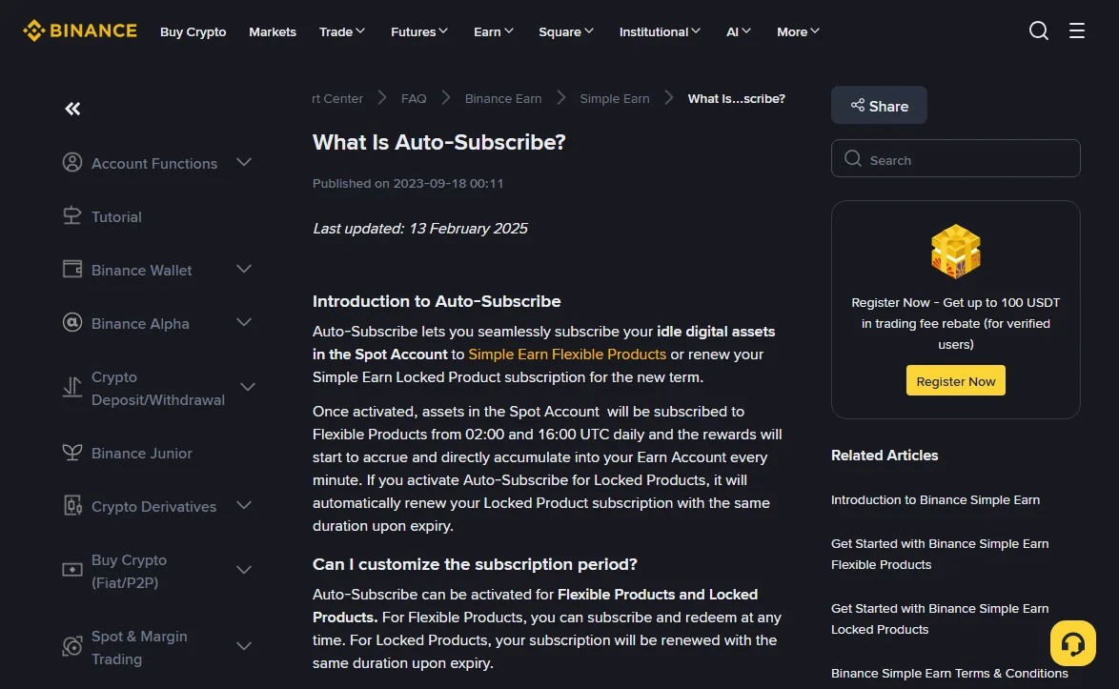Image resolution: width=1119 pixels, height=689 pixels.
Task: Click the Buy Crypto (Fiat/P2P) icon
Action: 72,570
